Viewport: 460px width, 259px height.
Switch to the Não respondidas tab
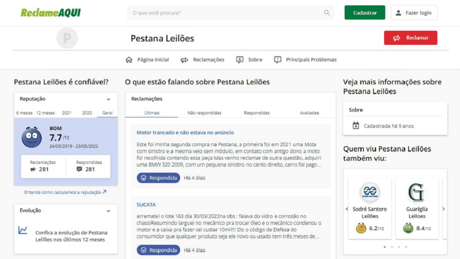(204, 113)
